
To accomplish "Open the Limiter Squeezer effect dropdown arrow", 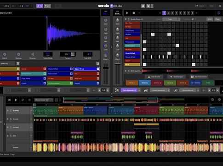I will tap(168, 90).
